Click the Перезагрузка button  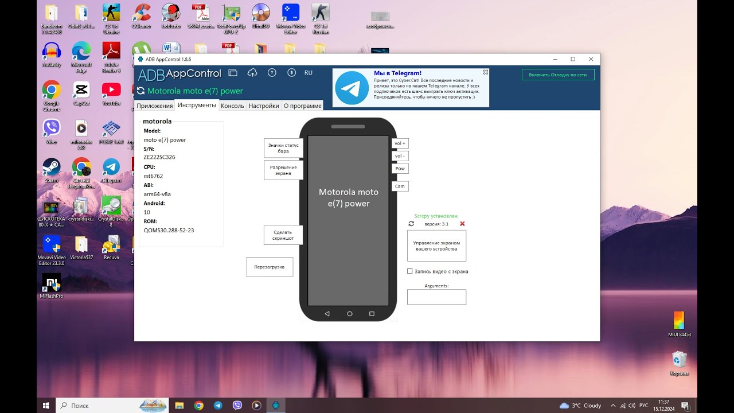tap(270, 267)
